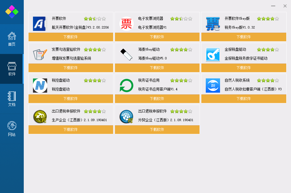Click the 航天开票软件 blue A icon

pyautogui.click(x=40, y=24)
